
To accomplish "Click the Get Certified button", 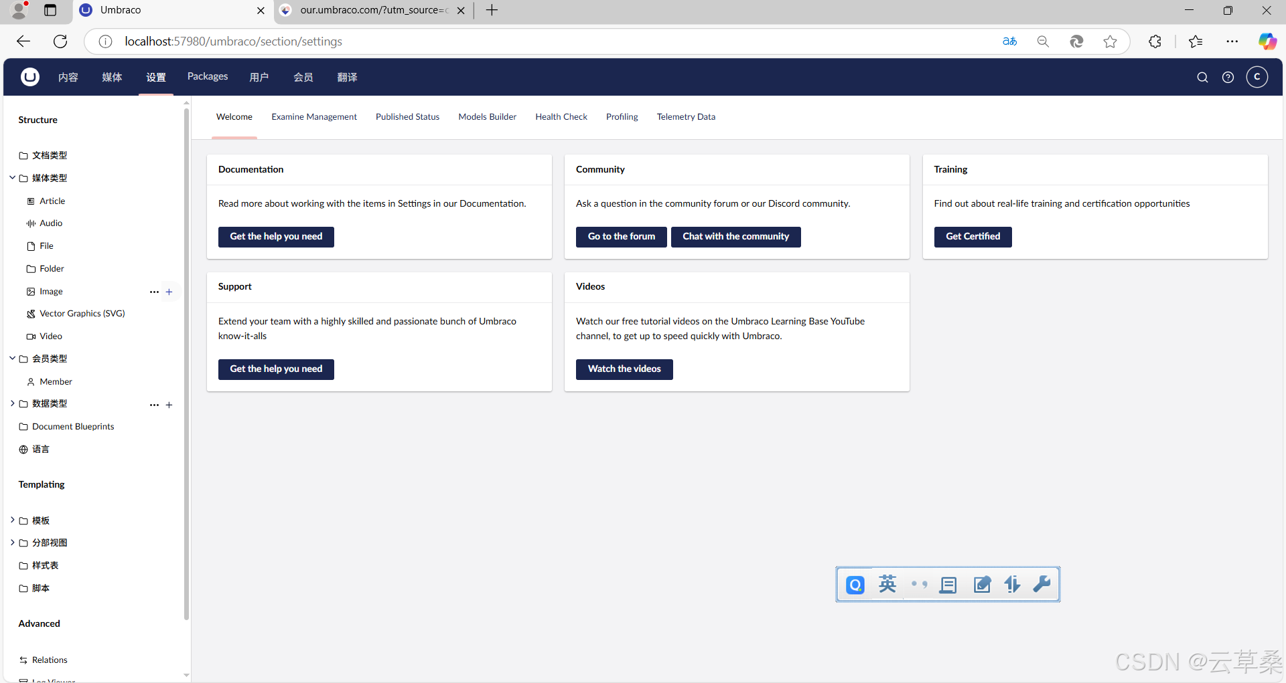I will (x=973, y=237).
